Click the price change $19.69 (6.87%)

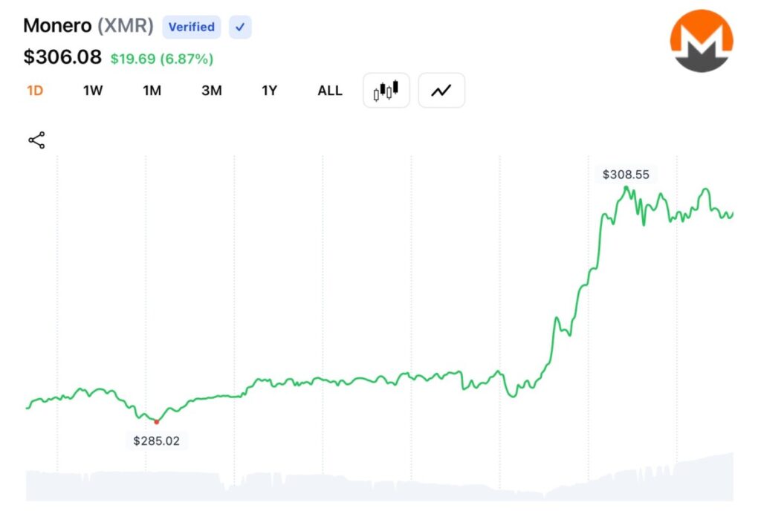pyautogui.click(x=165, y=57)
